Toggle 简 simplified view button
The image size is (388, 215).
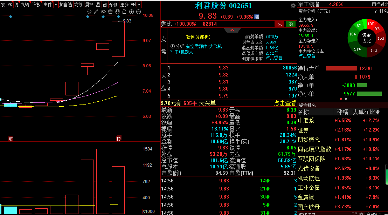(16, 5)
